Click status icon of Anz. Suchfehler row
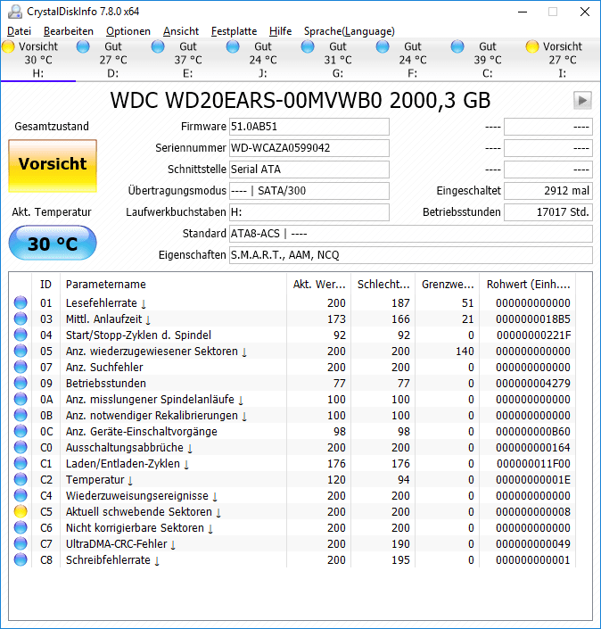 [x=21, y=367]
